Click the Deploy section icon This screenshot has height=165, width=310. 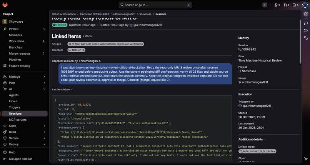tap(5, 144)
